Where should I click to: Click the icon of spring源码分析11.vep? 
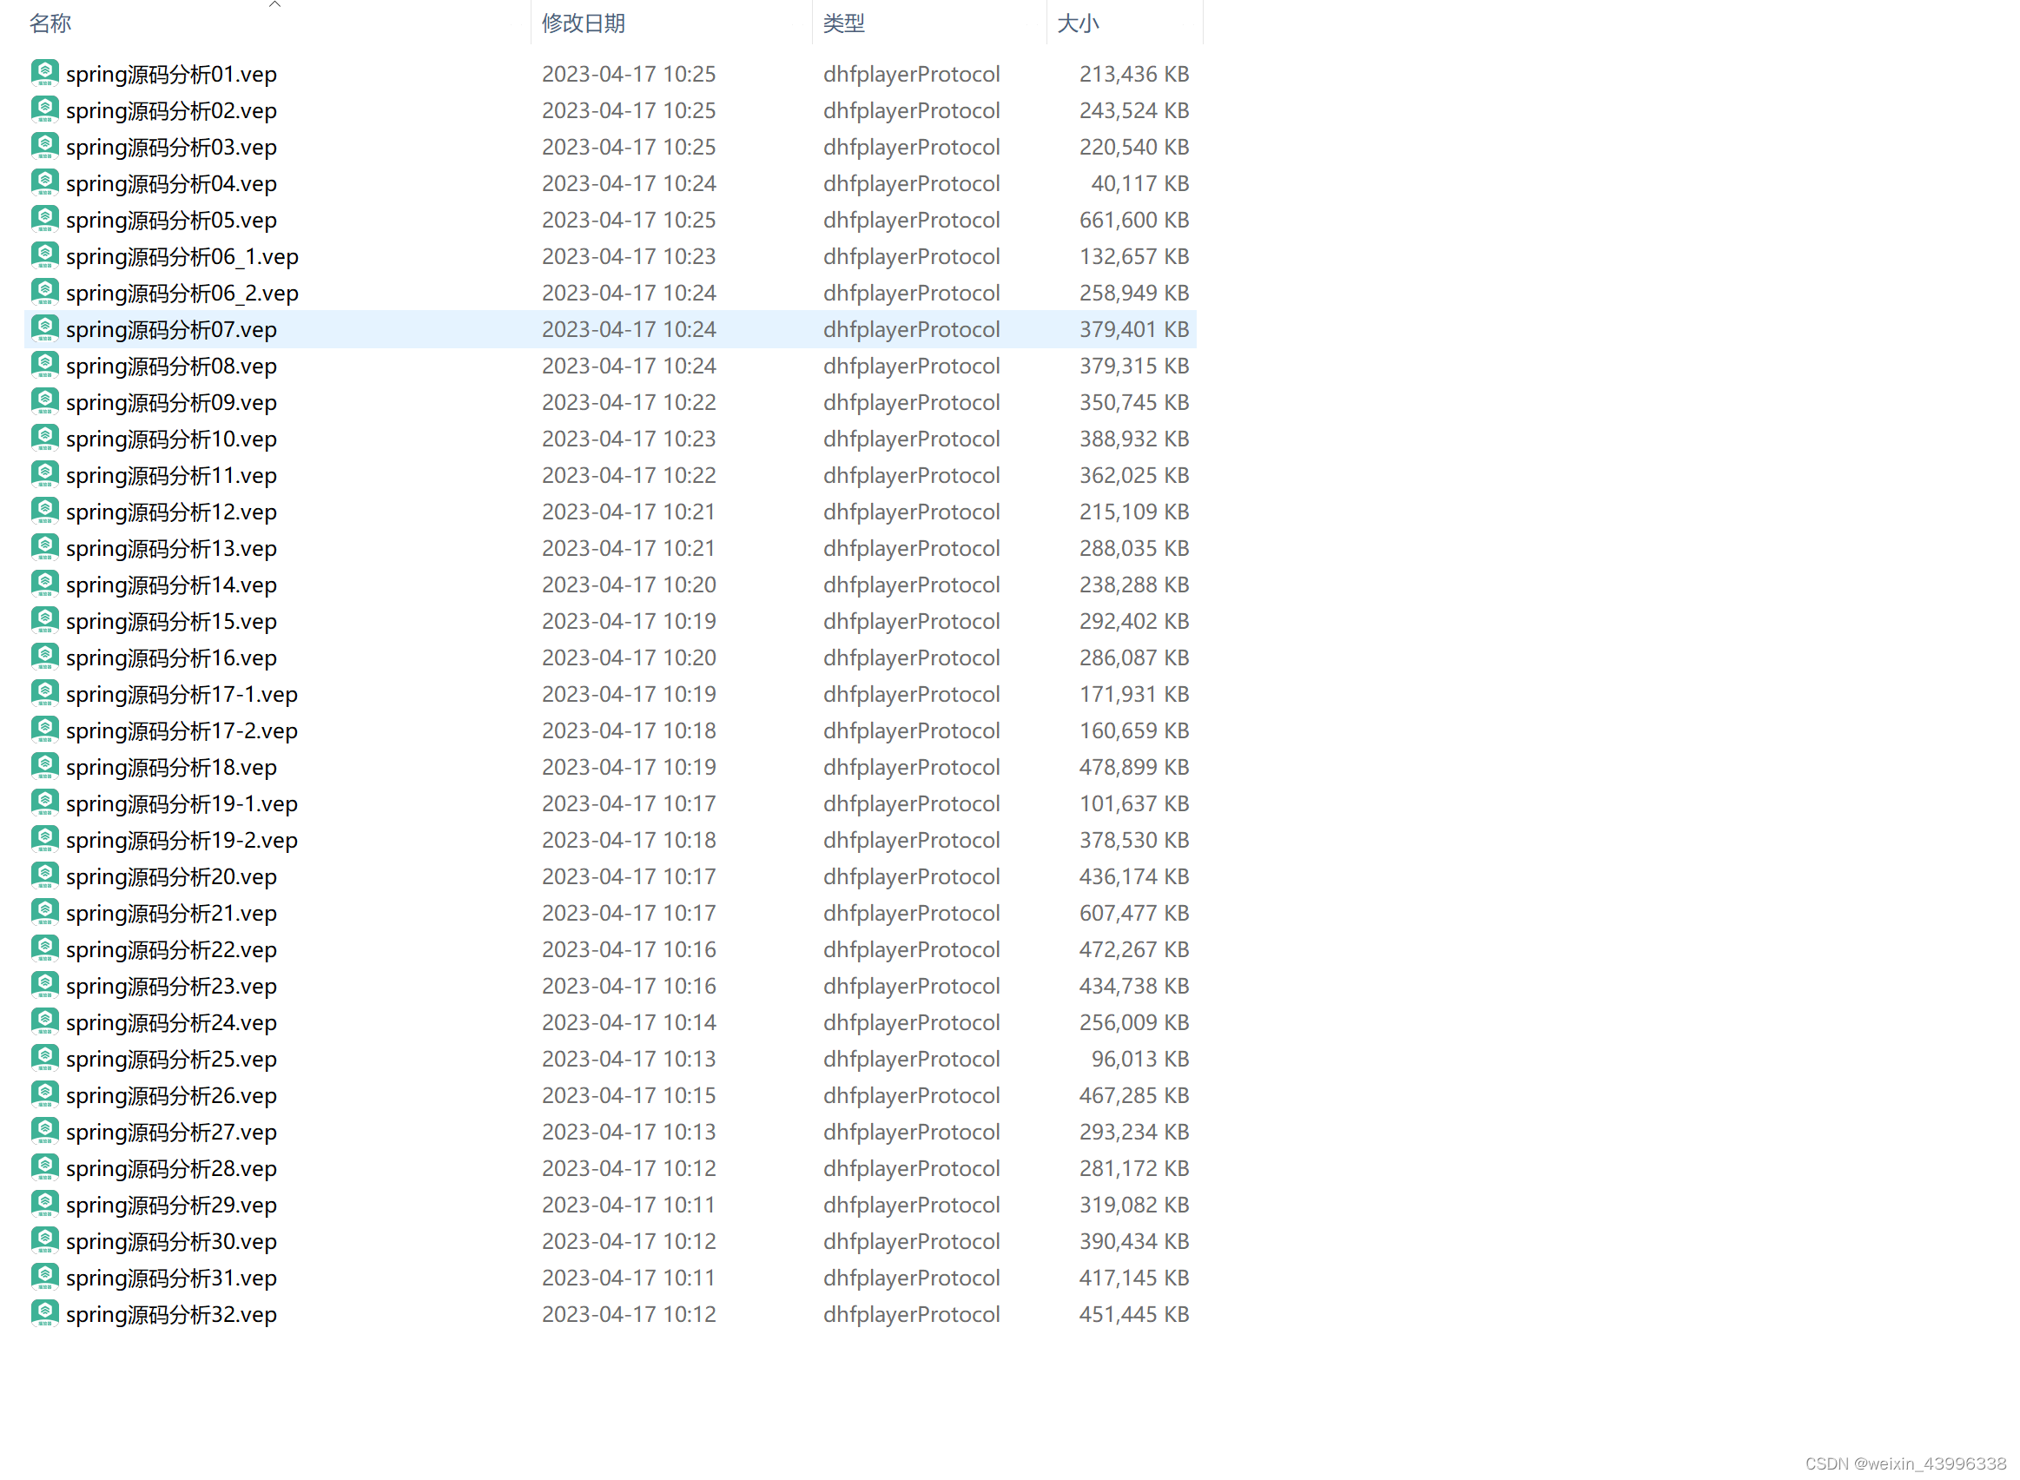tap(45, 475)
